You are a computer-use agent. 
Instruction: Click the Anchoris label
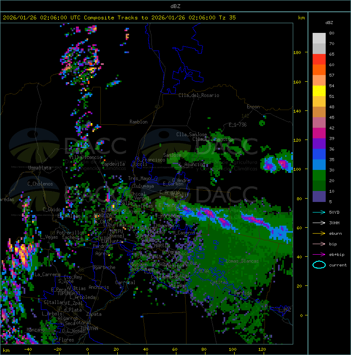tap(99, 287)
